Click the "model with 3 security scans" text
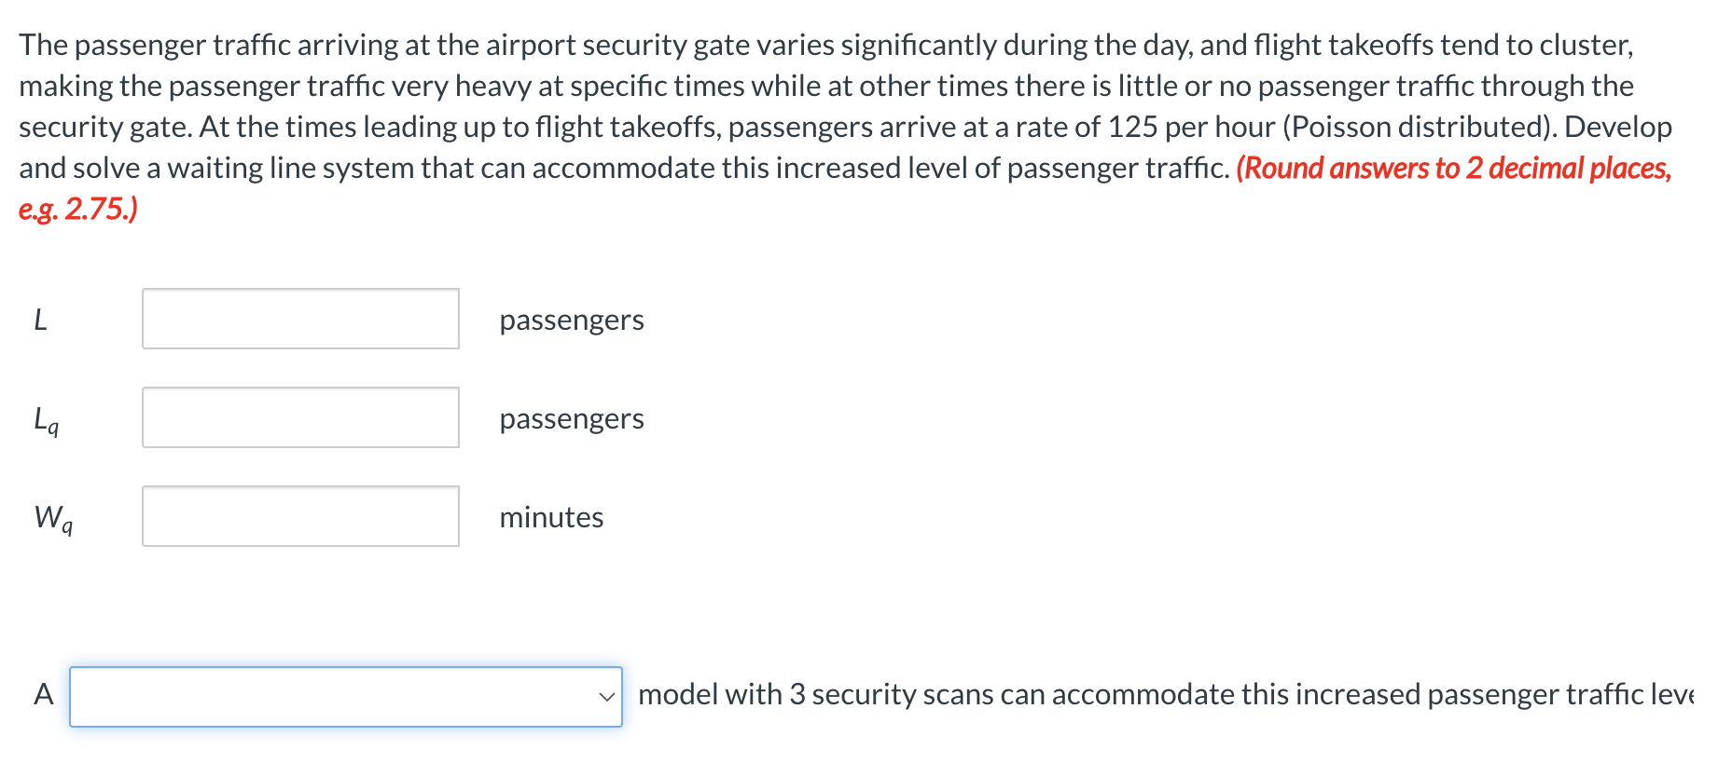Viewport: 1718px width, 777px height. click(816, 694)
